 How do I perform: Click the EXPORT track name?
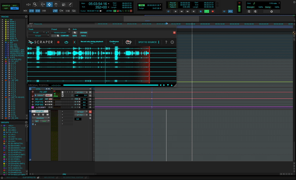coord(40,112)
